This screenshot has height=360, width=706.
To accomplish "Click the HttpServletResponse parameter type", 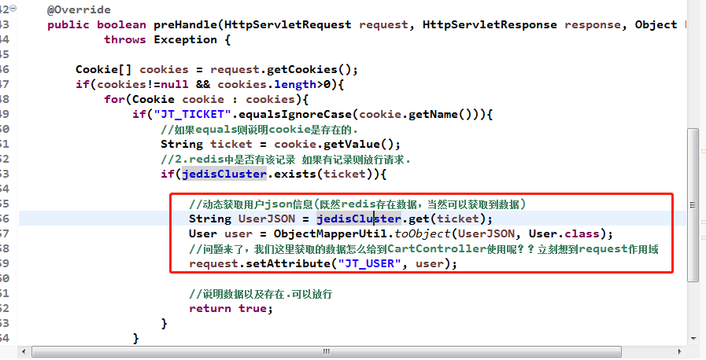I will [x=490, y=24].
